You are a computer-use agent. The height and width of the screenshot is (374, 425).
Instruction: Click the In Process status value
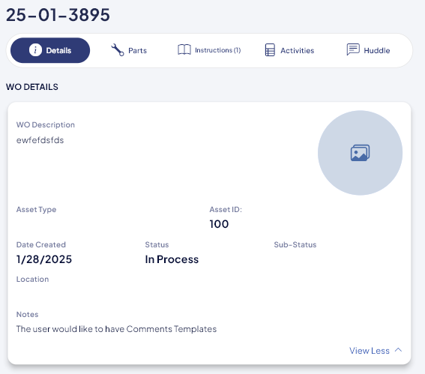[x=172, y=259]
